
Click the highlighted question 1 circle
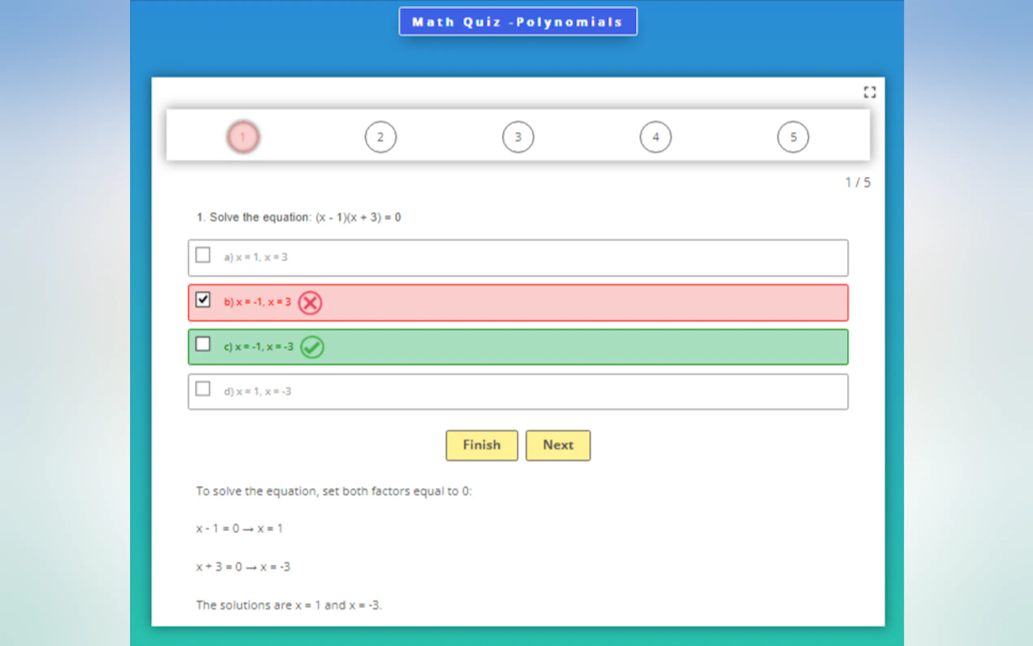coord(243,137)
